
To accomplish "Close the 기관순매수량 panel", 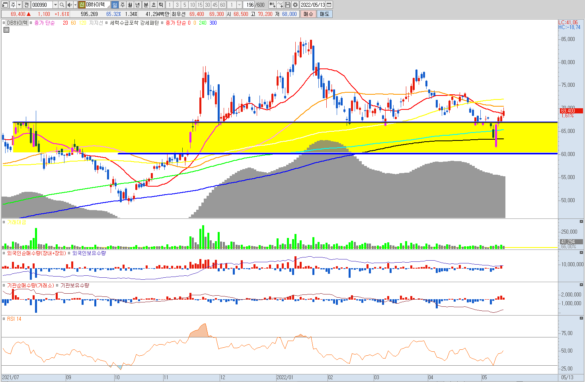I will coord(581,285).
